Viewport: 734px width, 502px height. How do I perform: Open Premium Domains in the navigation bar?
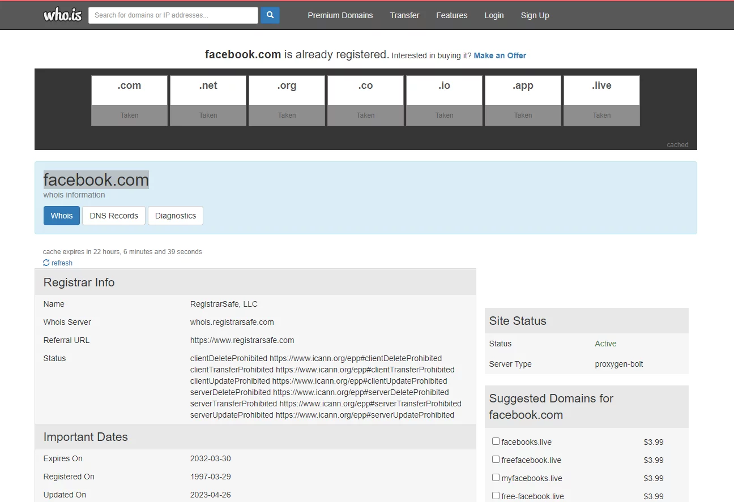point(340,15)
